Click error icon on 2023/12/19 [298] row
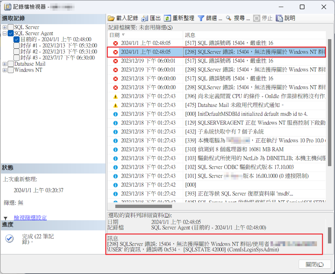The width and height of the screenshot is (335, 274). coord(115,70)
